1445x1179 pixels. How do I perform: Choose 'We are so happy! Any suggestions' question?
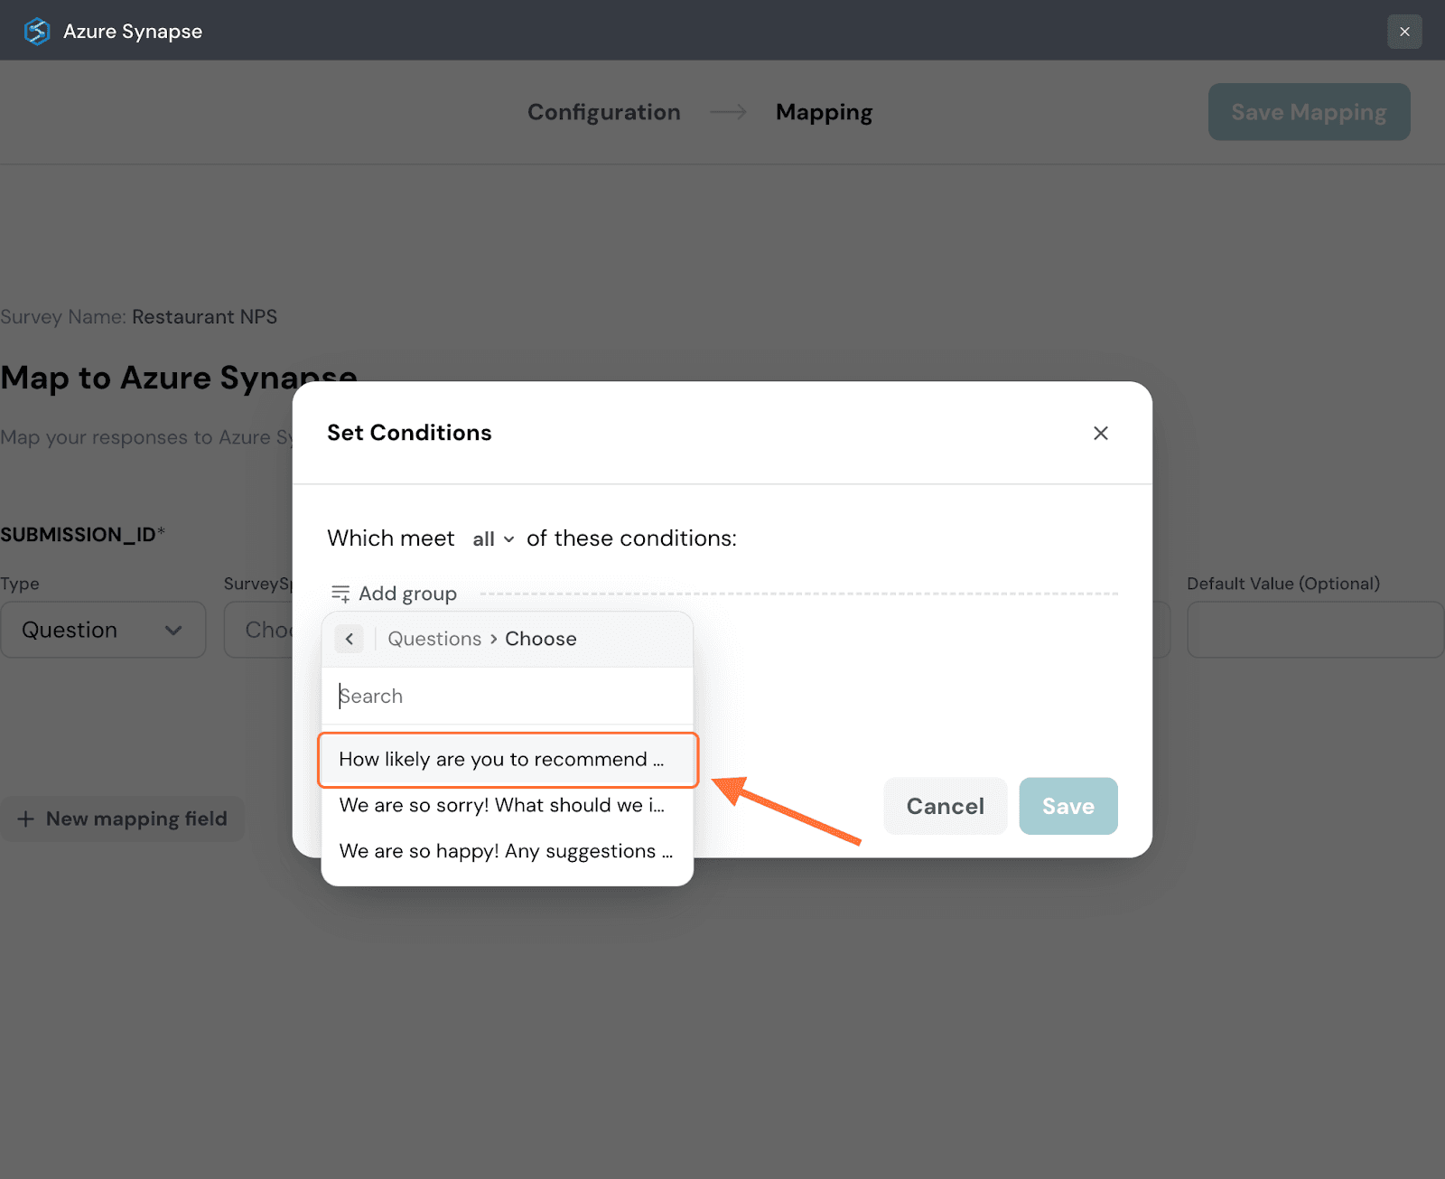506,852
